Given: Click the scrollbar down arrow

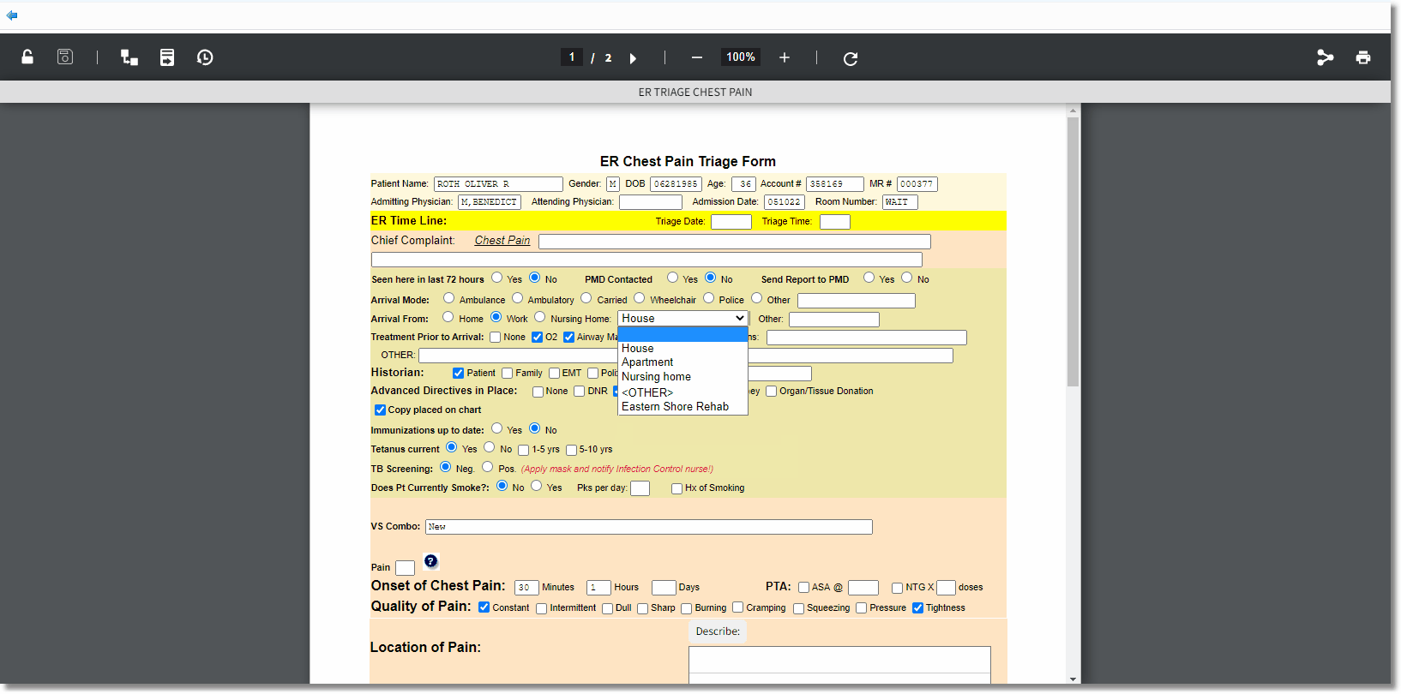Looking at the screenshot, I should (x=1073, y=679).
